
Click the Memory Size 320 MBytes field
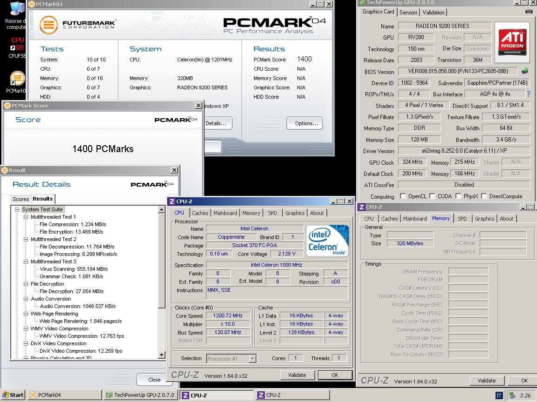410,243
